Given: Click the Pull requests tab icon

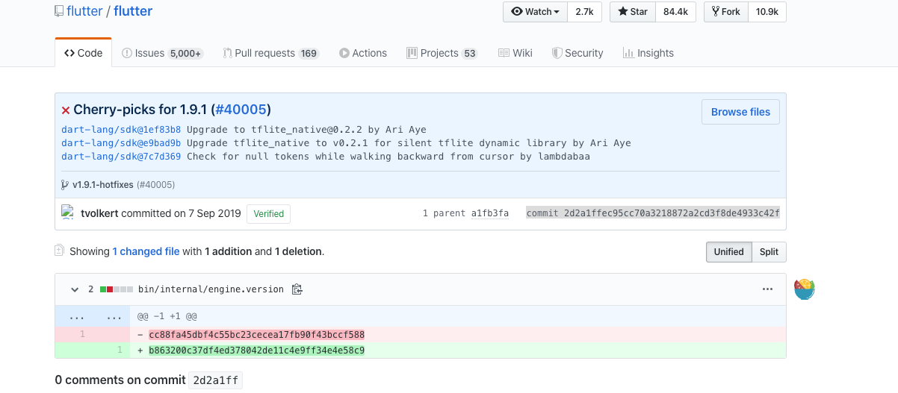Looking at the screenshot, I should pyautogui.click(x=228, y=53).
